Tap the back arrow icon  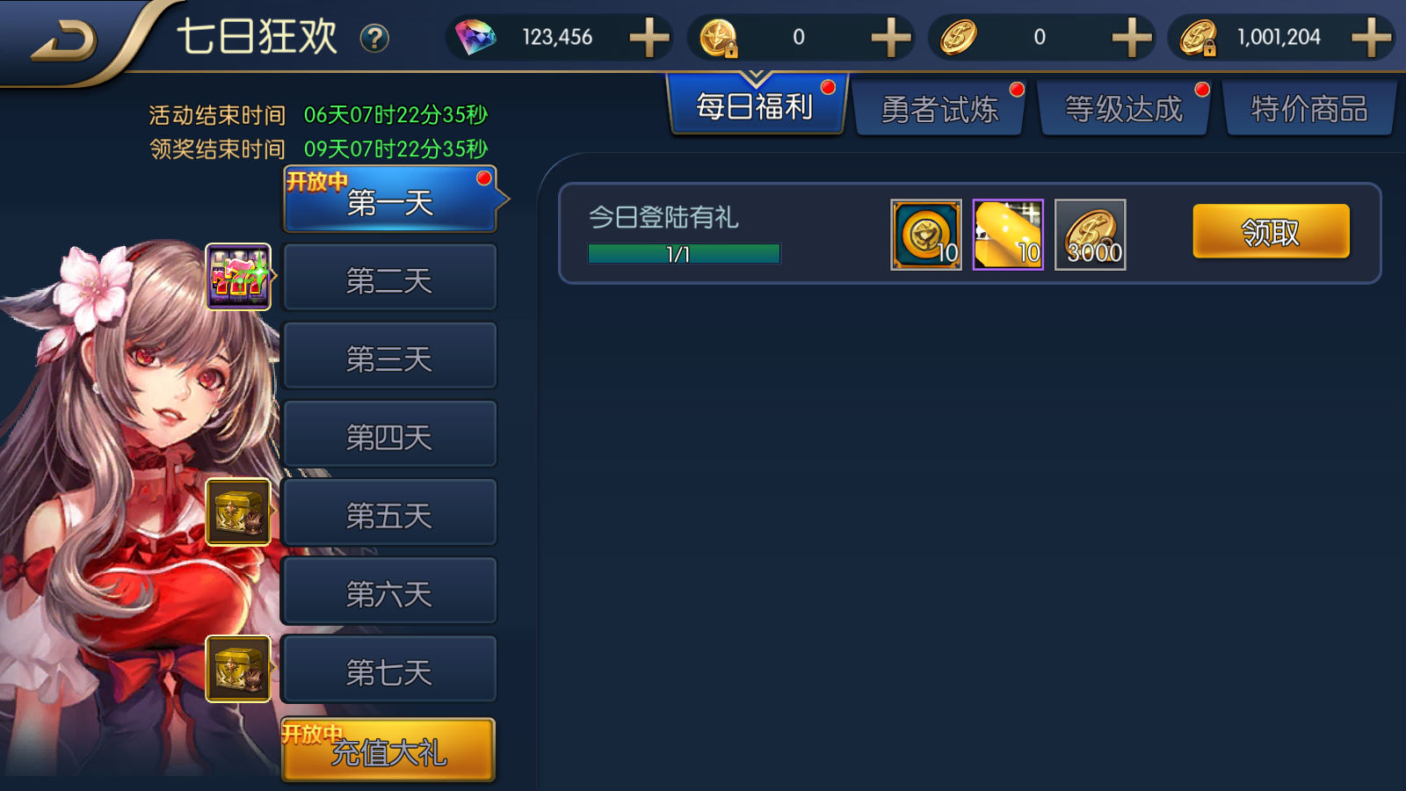pos(63,41)
